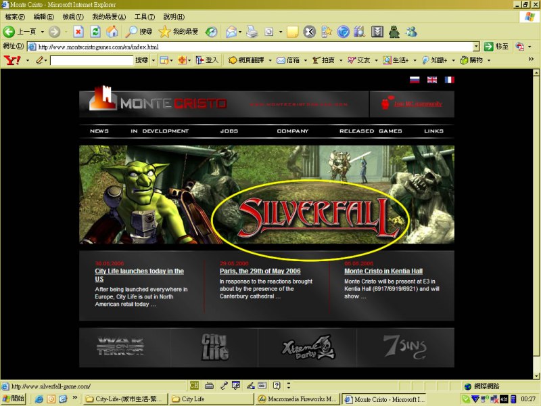
Task: Click the page scrollbar down arrow
Action: click(x=536, y=376)
